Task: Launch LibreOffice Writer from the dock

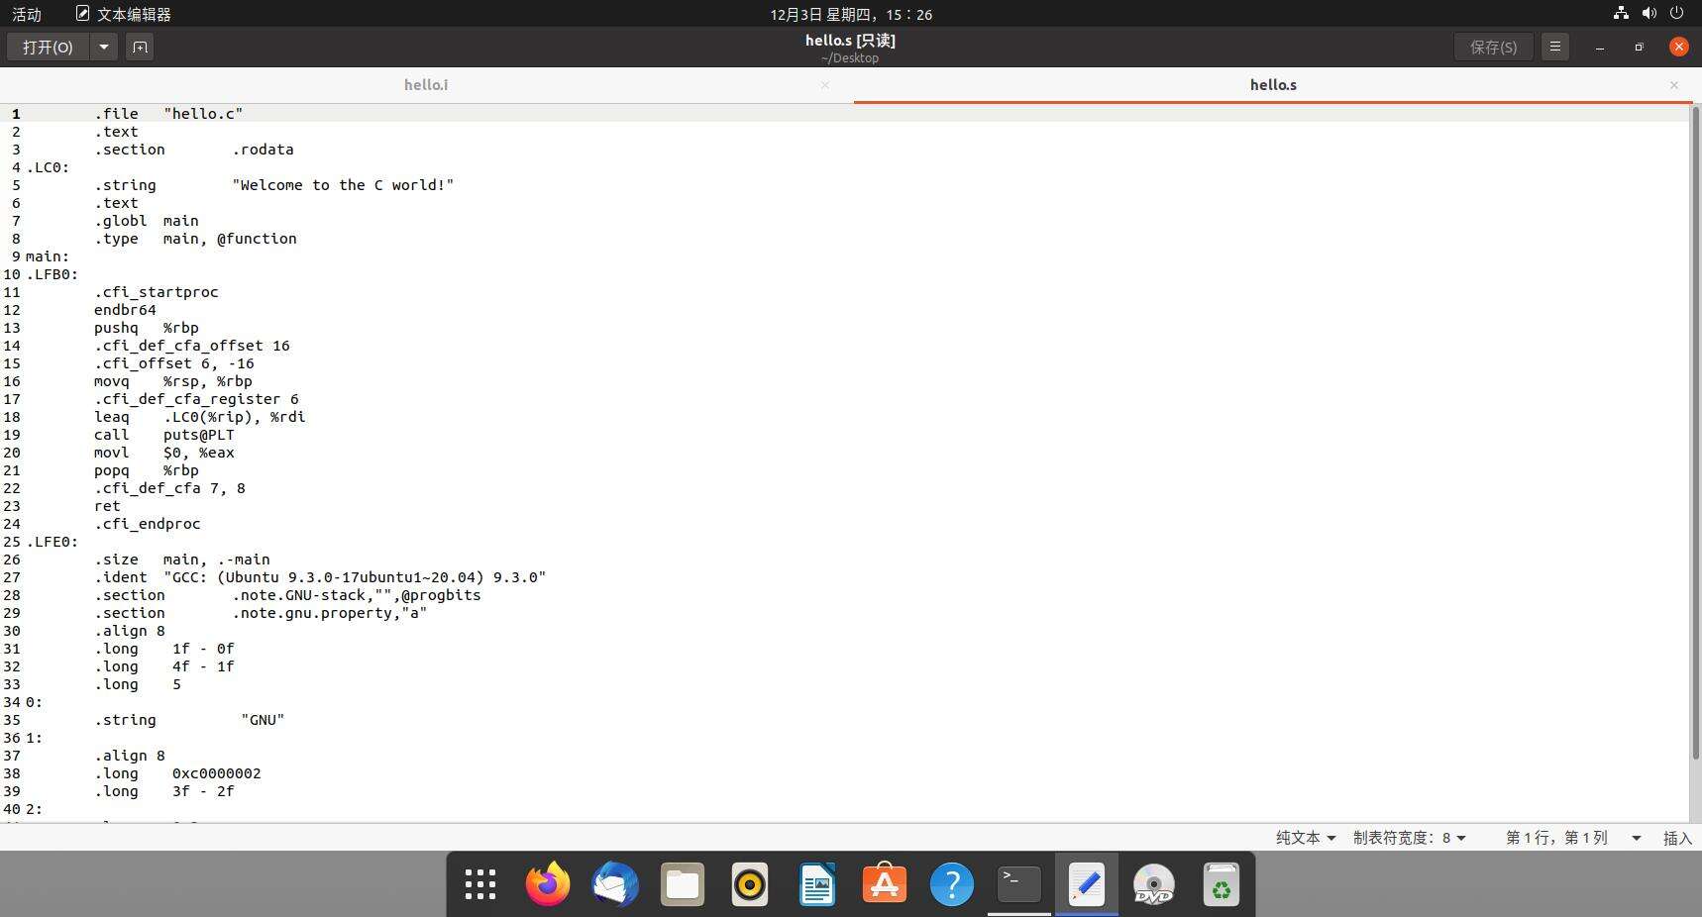Action: [817, 884]
